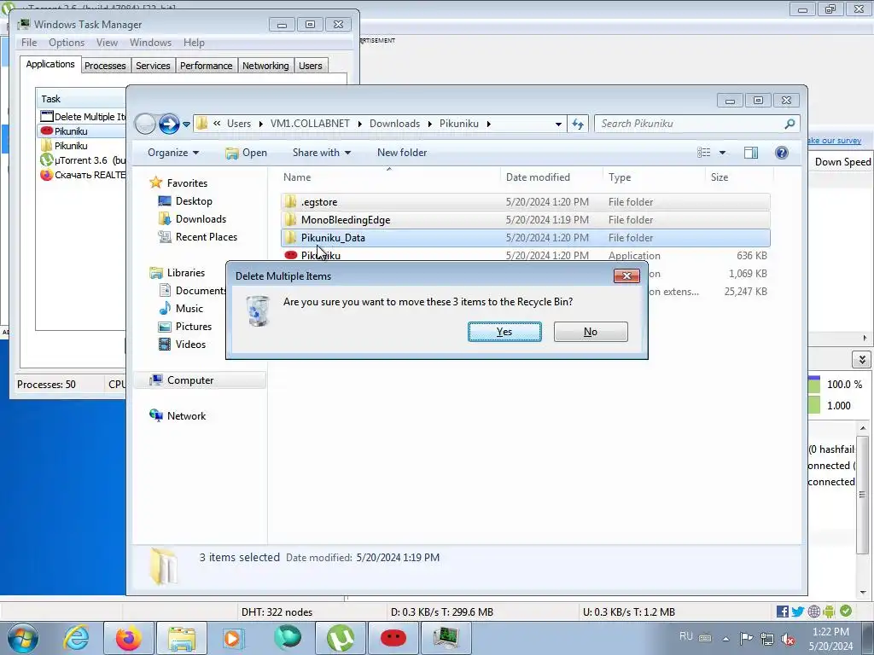Image resolution: width=874 pixels, height=655 pixels.
Task: Click New folder in the toolbar
Action: pos(402,153)
